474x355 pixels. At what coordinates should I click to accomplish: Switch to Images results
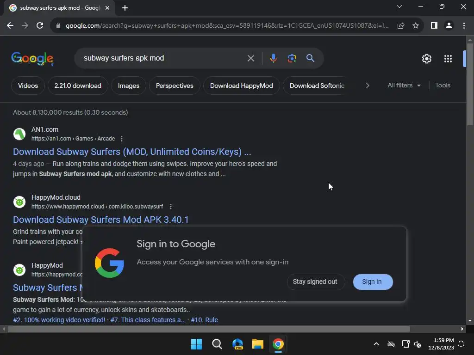coord(129,86)
